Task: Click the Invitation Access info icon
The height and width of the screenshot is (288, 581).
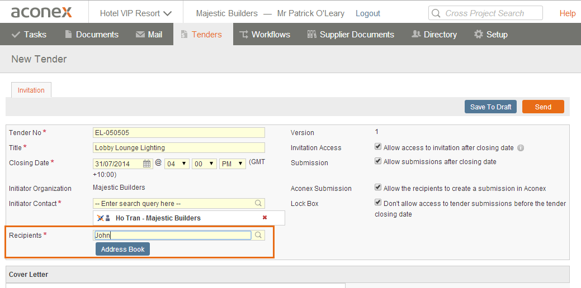Action: (520, 148)
